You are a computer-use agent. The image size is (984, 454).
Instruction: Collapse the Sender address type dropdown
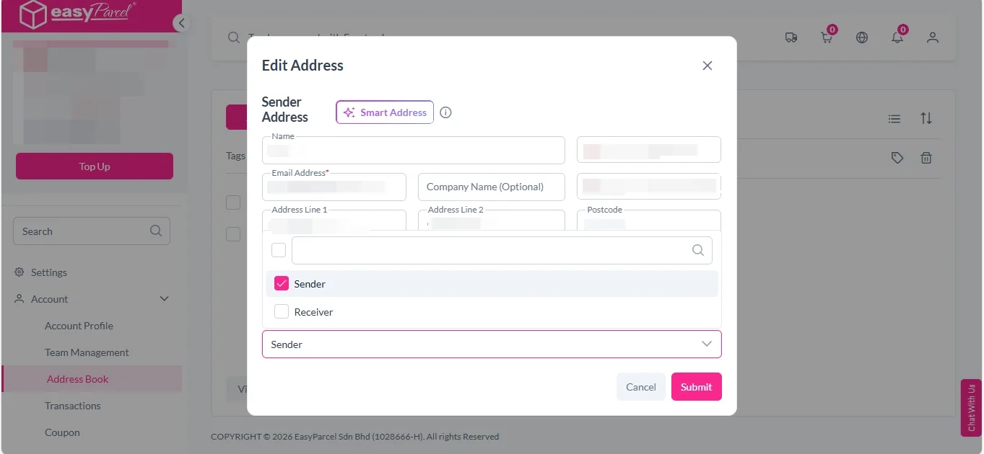[707, 344]
